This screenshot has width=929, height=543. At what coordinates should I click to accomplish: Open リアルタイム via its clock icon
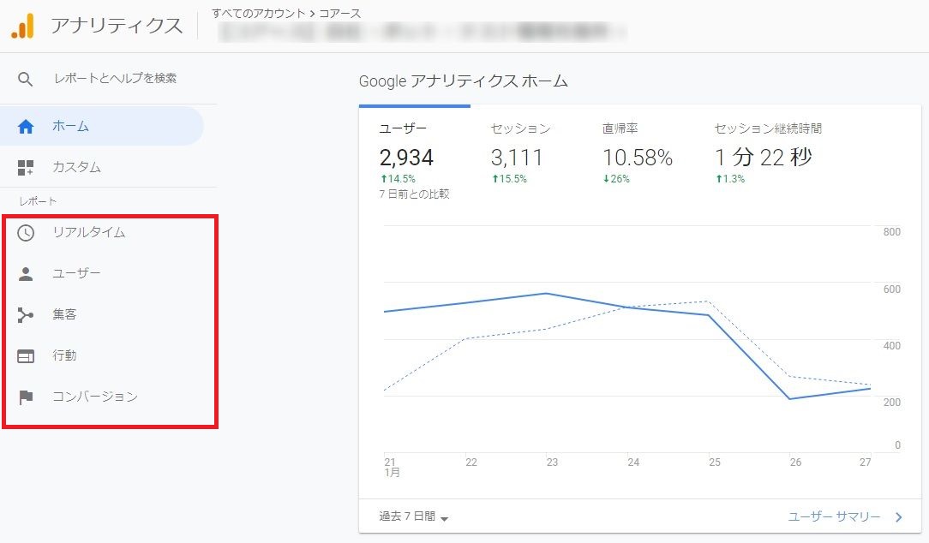point(26,232)
